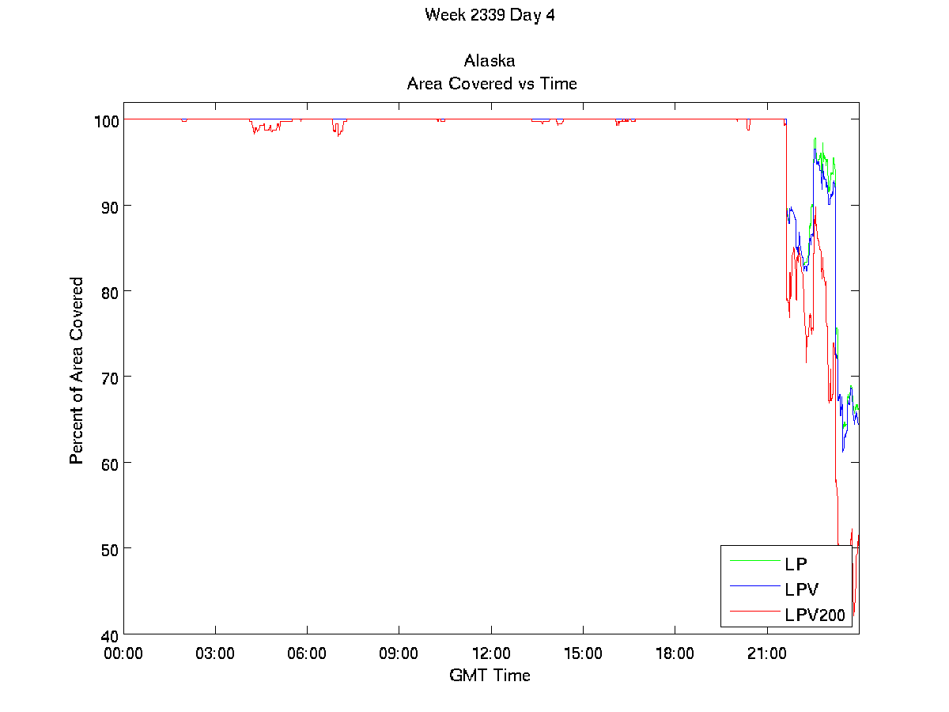Click the 40 percent y-axis label
The width and height of the screenshot is (949, 712).
point(110,634)
